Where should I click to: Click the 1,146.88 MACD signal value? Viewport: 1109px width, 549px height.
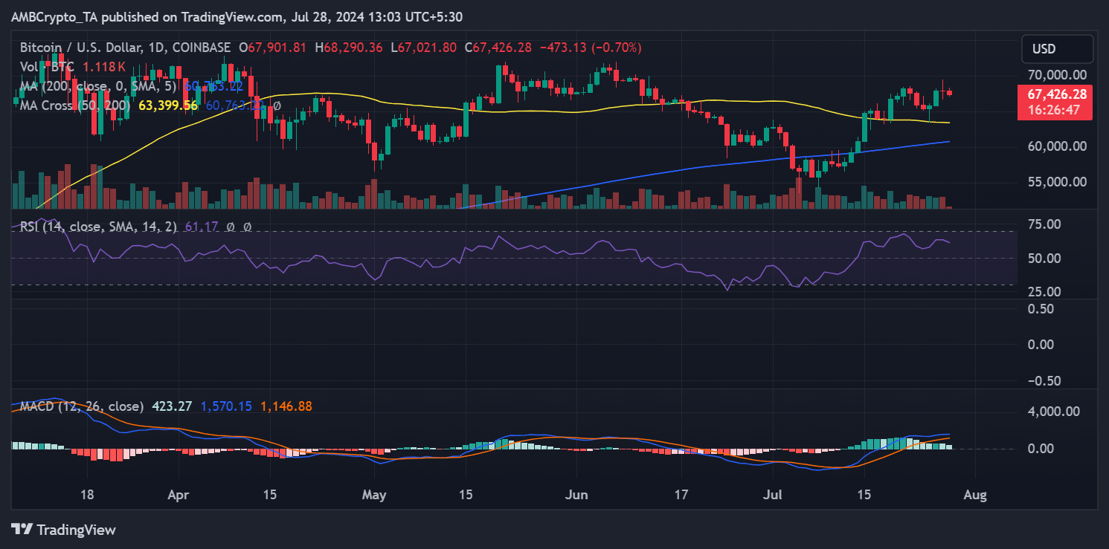click(x=286, y=406)
